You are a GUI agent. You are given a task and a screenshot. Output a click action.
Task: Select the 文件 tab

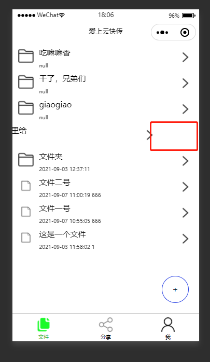pos(44,328)
